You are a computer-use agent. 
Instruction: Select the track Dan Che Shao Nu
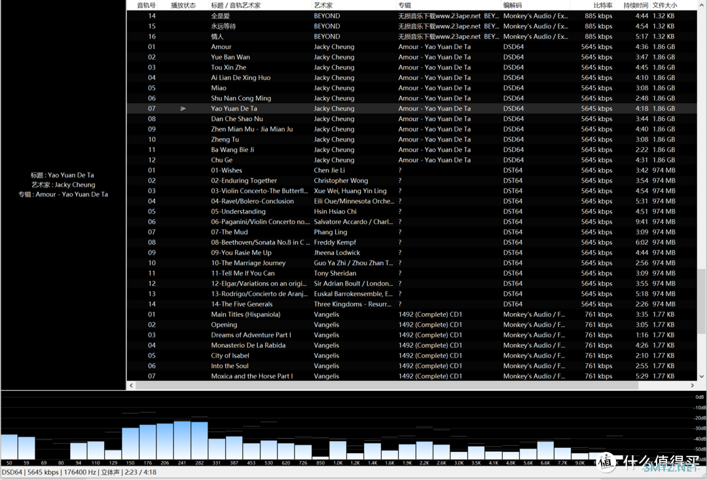point(237,119)
